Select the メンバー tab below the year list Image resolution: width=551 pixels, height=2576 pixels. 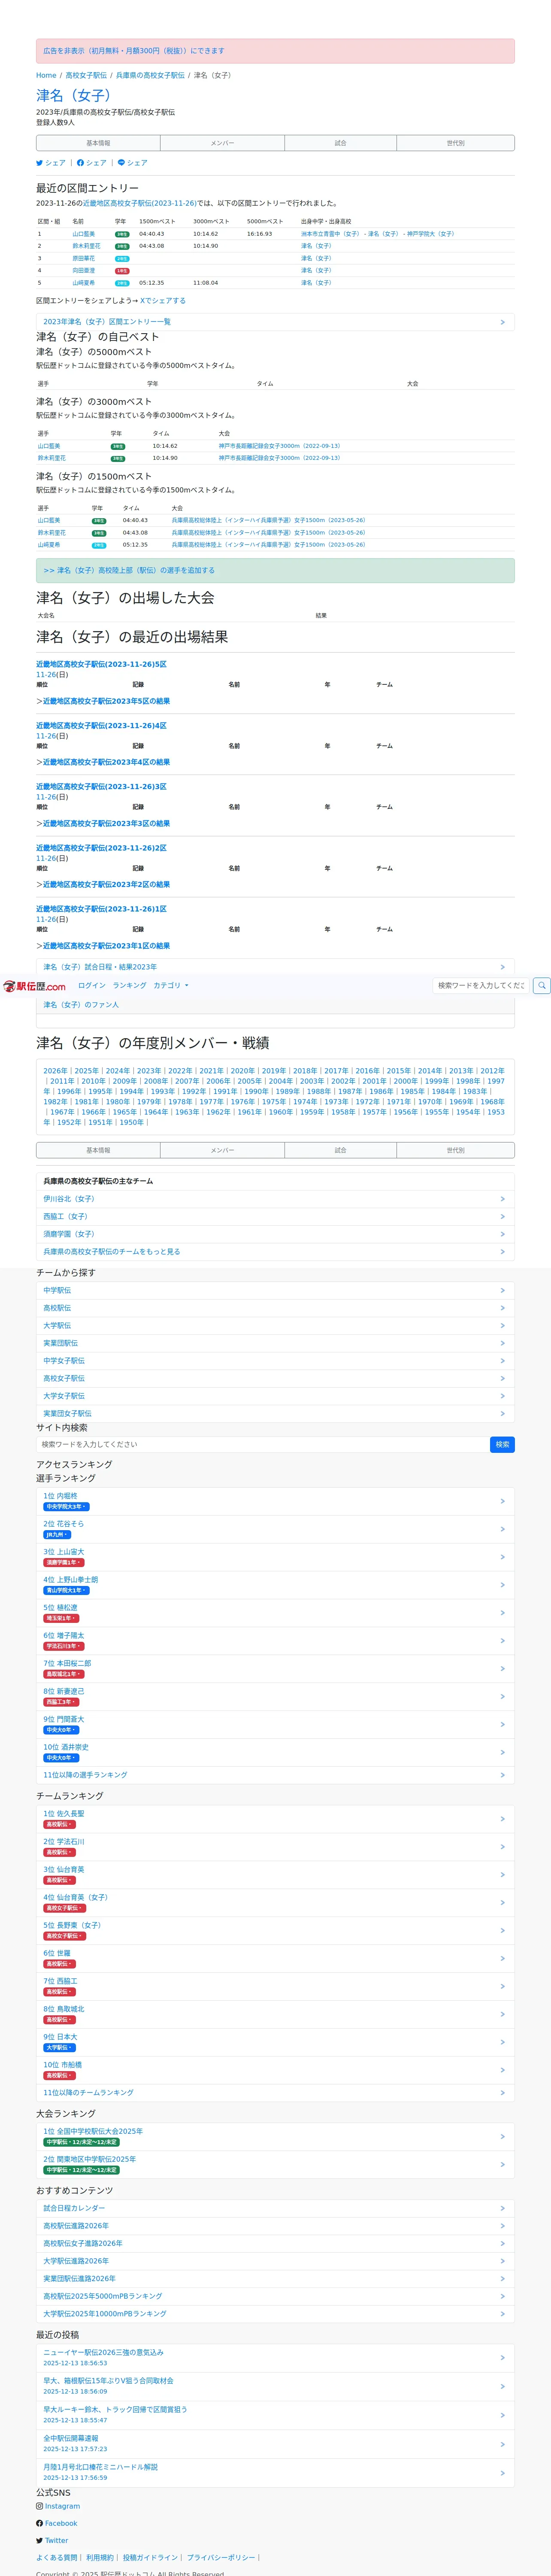tap(222, 1151)
